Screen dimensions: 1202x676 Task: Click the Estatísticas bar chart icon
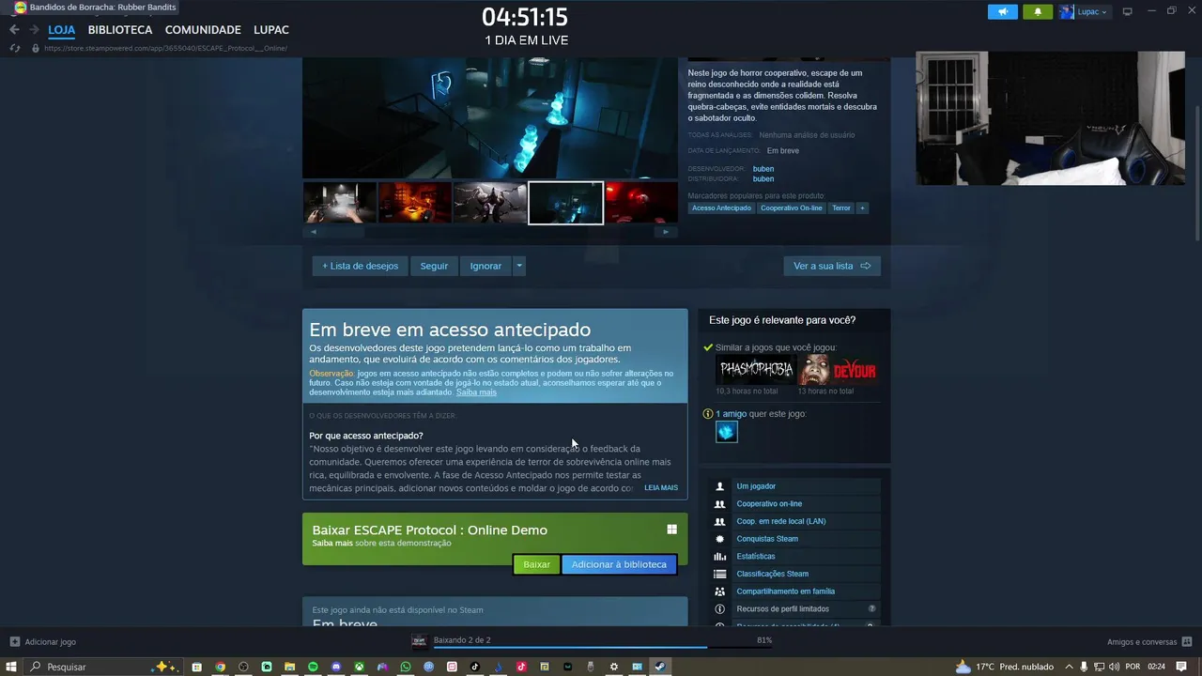click(719, 557)
